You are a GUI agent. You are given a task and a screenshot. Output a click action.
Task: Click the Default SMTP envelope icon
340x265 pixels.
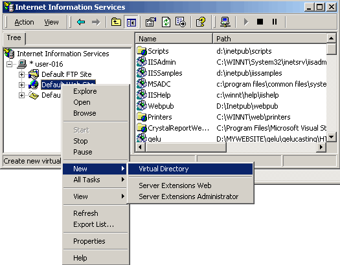pyautogui.click(x=34, y=95)
